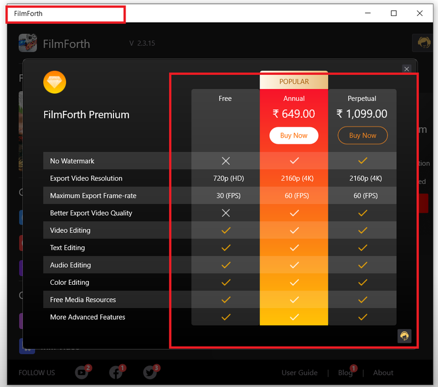
Task: Click the FilmForth Premium heading
Action: coord(86,115)
